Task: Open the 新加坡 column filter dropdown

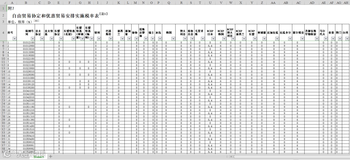Action: (129, 39)
